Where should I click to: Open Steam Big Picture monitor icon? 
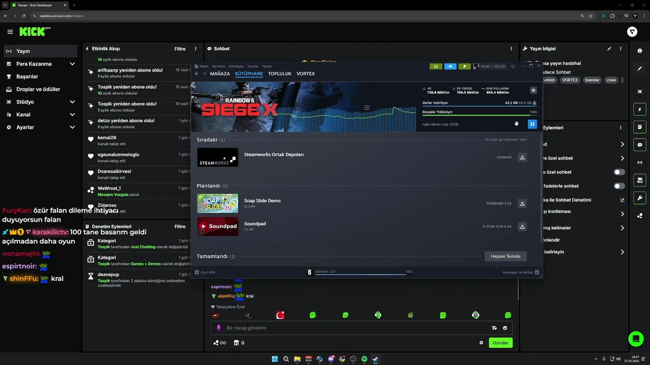pos(513,66)
